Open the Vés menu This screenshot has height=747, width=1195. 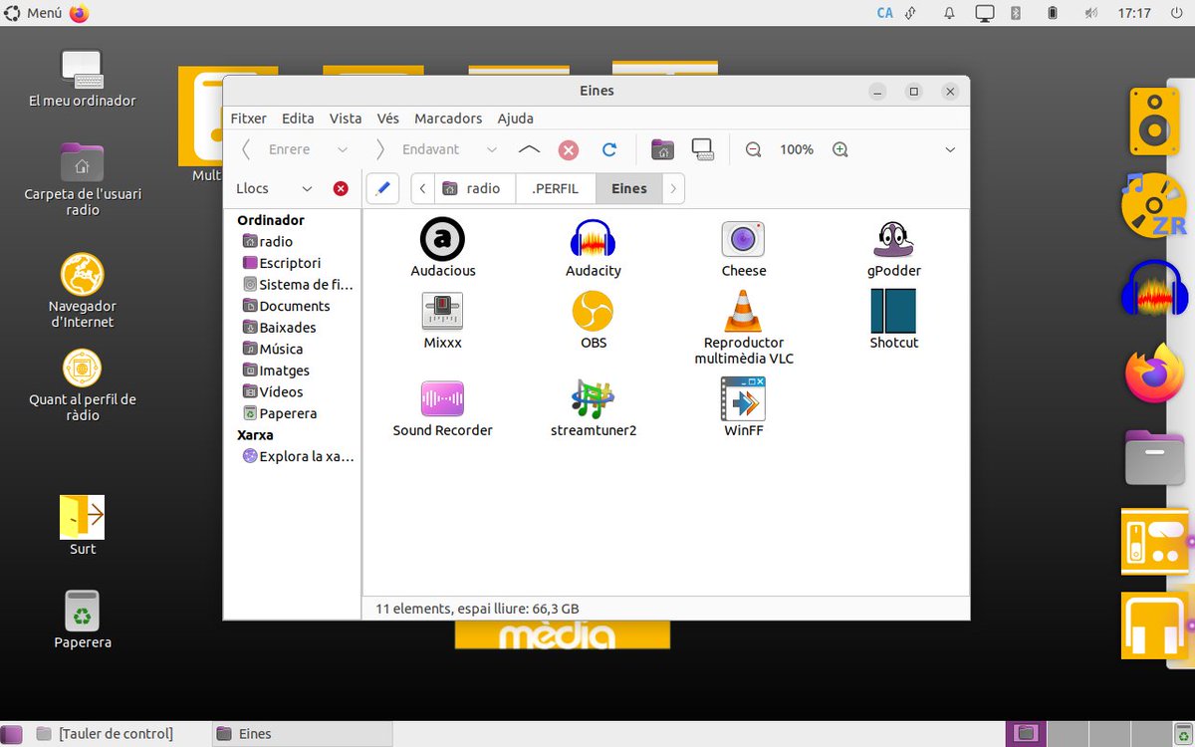pos(388,118)
